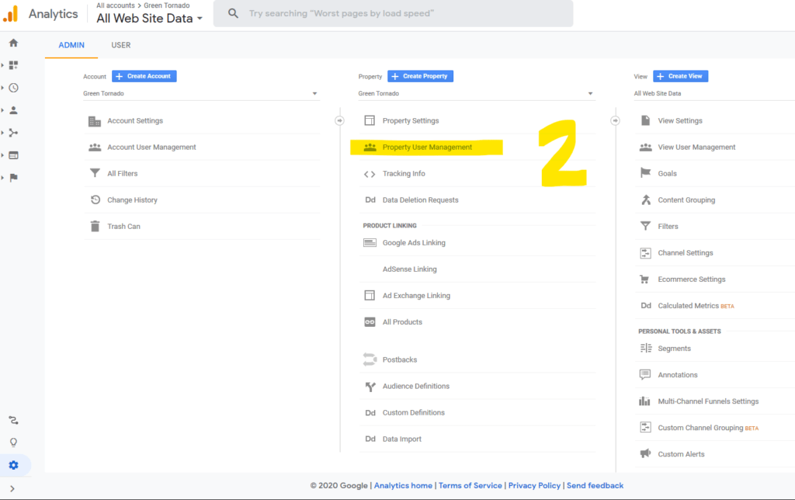The image size is (795, 500).
Task: Click the search input field
Action: point(393,13)
